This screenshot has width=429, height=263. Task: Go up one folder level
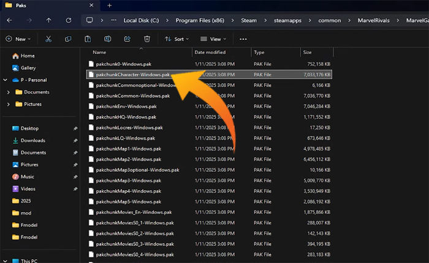coord(49,20)
